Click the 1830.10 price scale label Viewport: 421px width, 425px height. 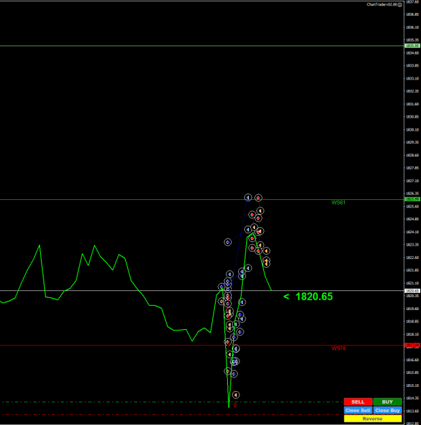tap(412, 130)
